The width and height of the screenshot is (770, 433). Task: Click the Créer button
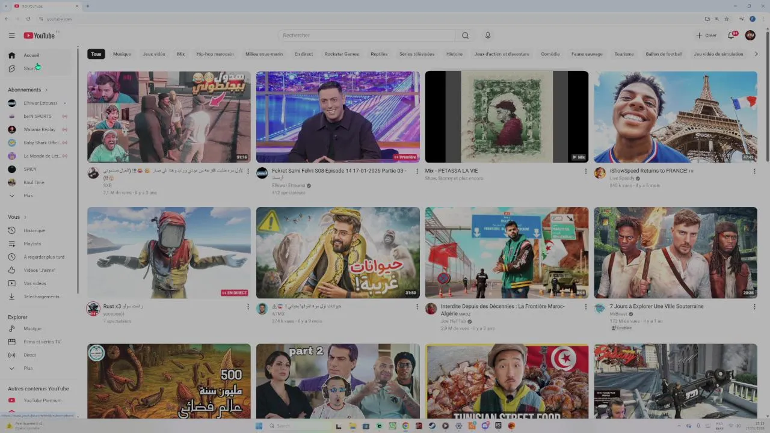pos(707,35)
